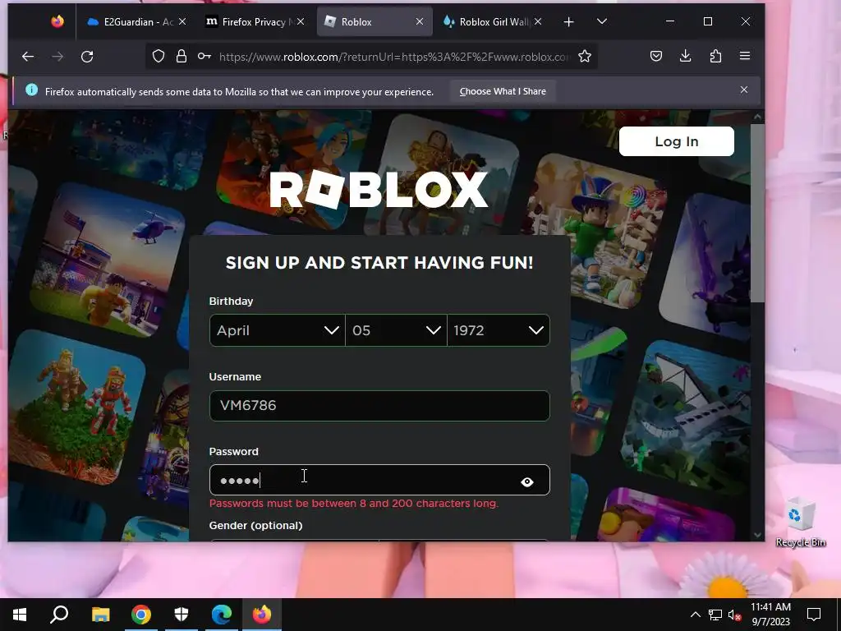Open File Explorer from the taskbar

click(x=100, y=615)
